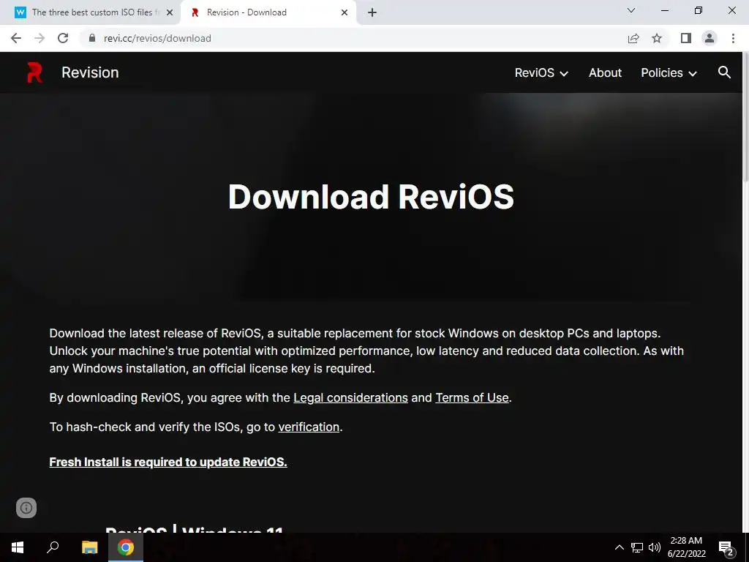Open the About menu item
Screen dimensions: 749x562
click(x=605, y=72)
